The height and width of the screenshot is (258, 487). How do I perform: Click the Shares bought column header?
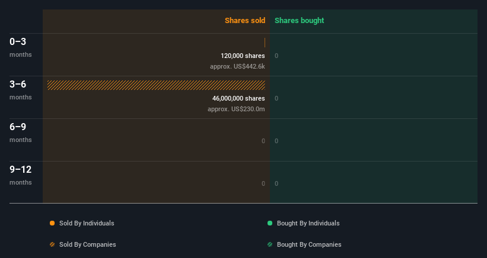pos(299,21)
